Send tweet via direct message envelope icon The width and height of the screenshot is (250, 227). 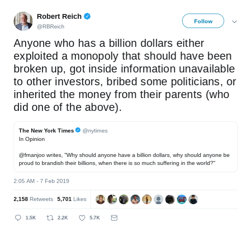point(114,217)
